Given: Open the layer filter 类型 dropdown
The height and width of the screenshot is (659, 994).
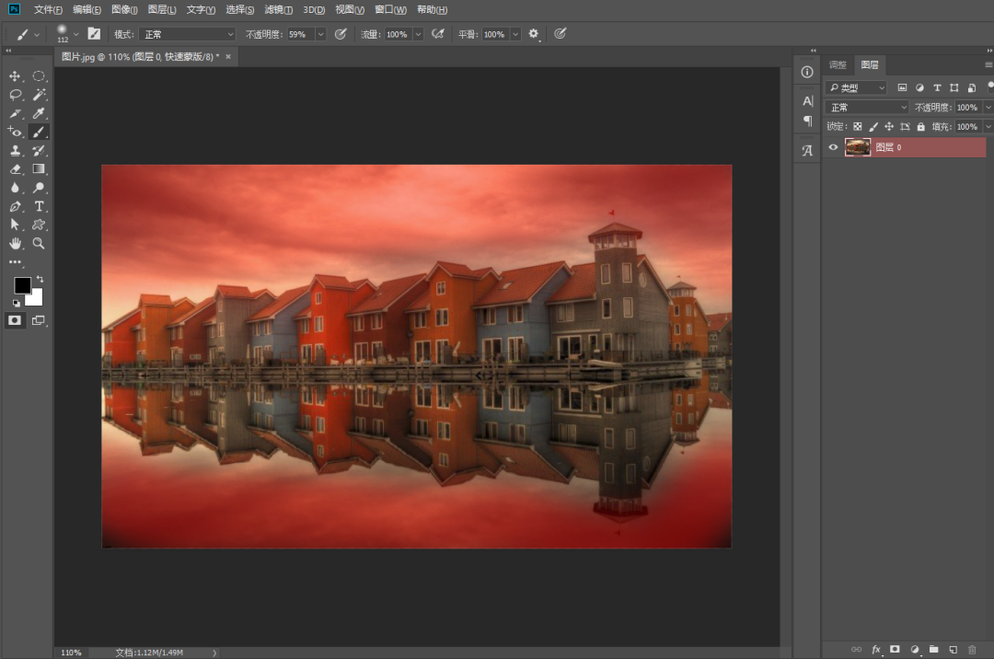Looking at the screenshot, I should click(x=856, y=87).
